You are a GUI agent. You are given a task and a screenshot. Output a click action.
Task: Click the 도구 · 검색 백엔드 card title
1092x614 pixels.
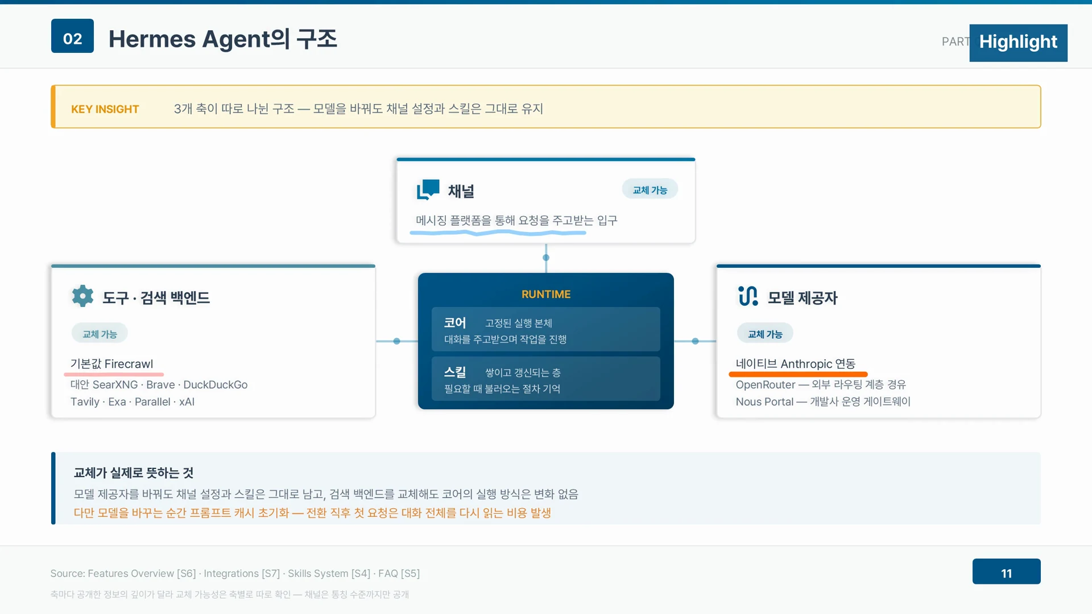156,298
